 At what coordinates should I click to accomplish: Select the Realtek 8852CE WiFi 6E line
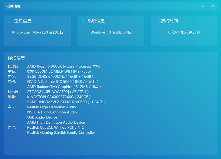coord(56,127)
